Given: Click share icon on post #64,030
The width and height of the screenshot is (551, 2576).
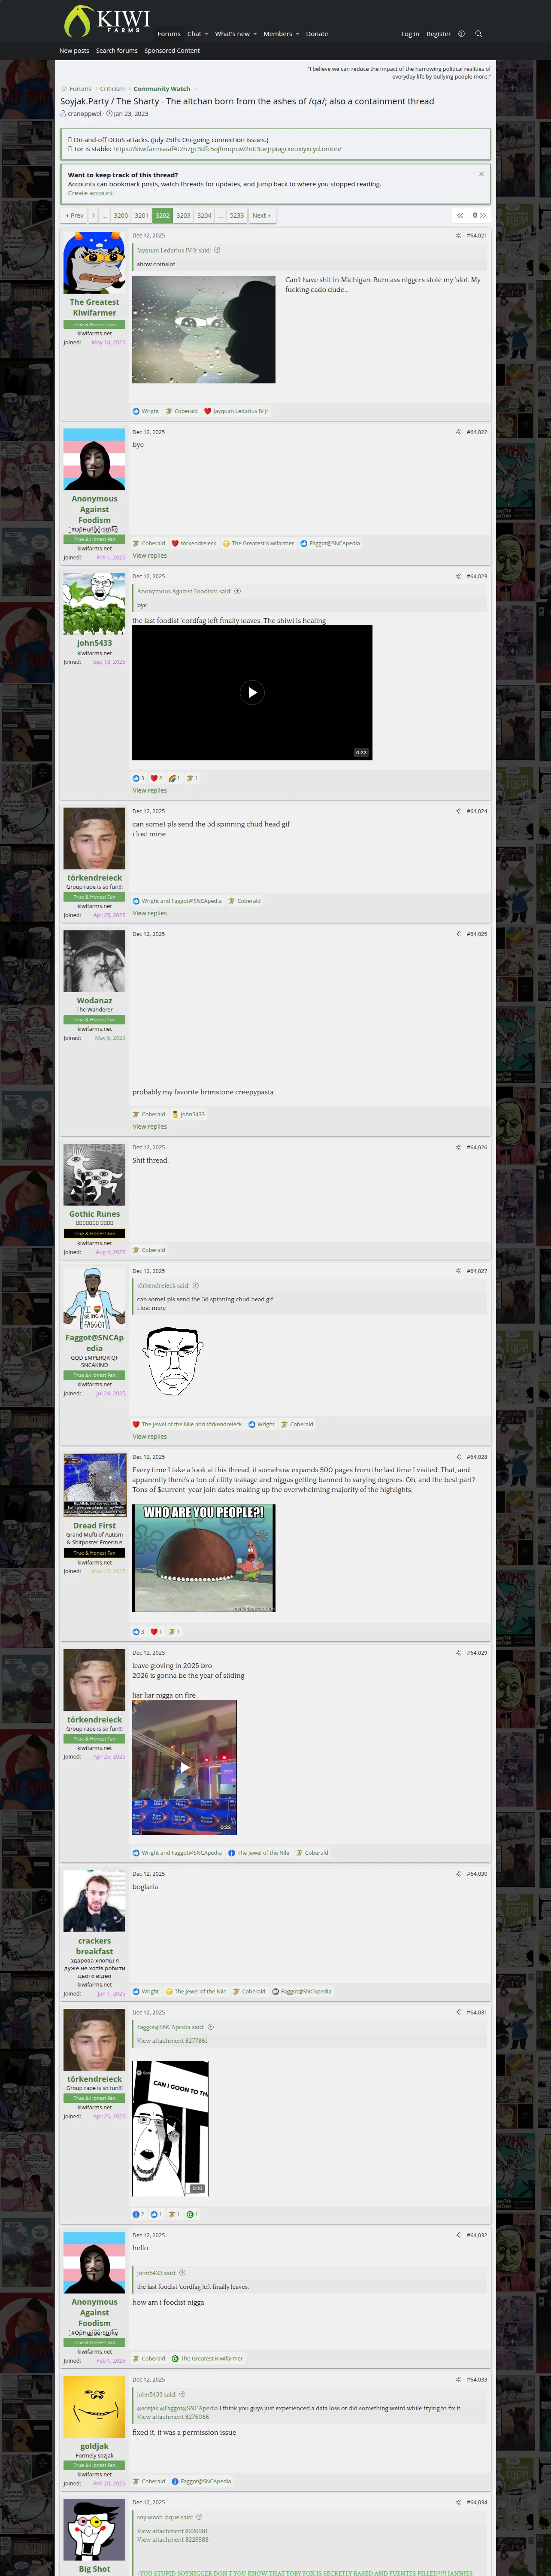Looking at the screenshot, I should click(x=458, y=1874).
